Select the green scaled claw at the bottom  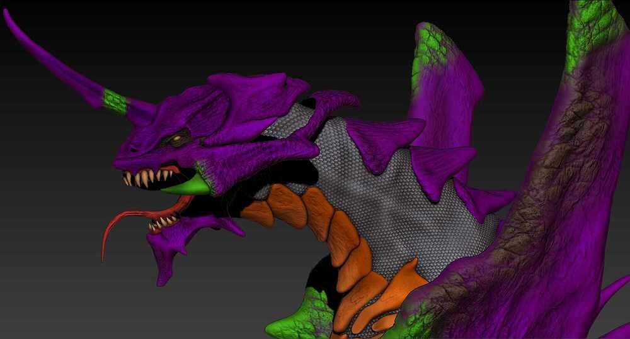pyautogui.click(x=301, y=315)
